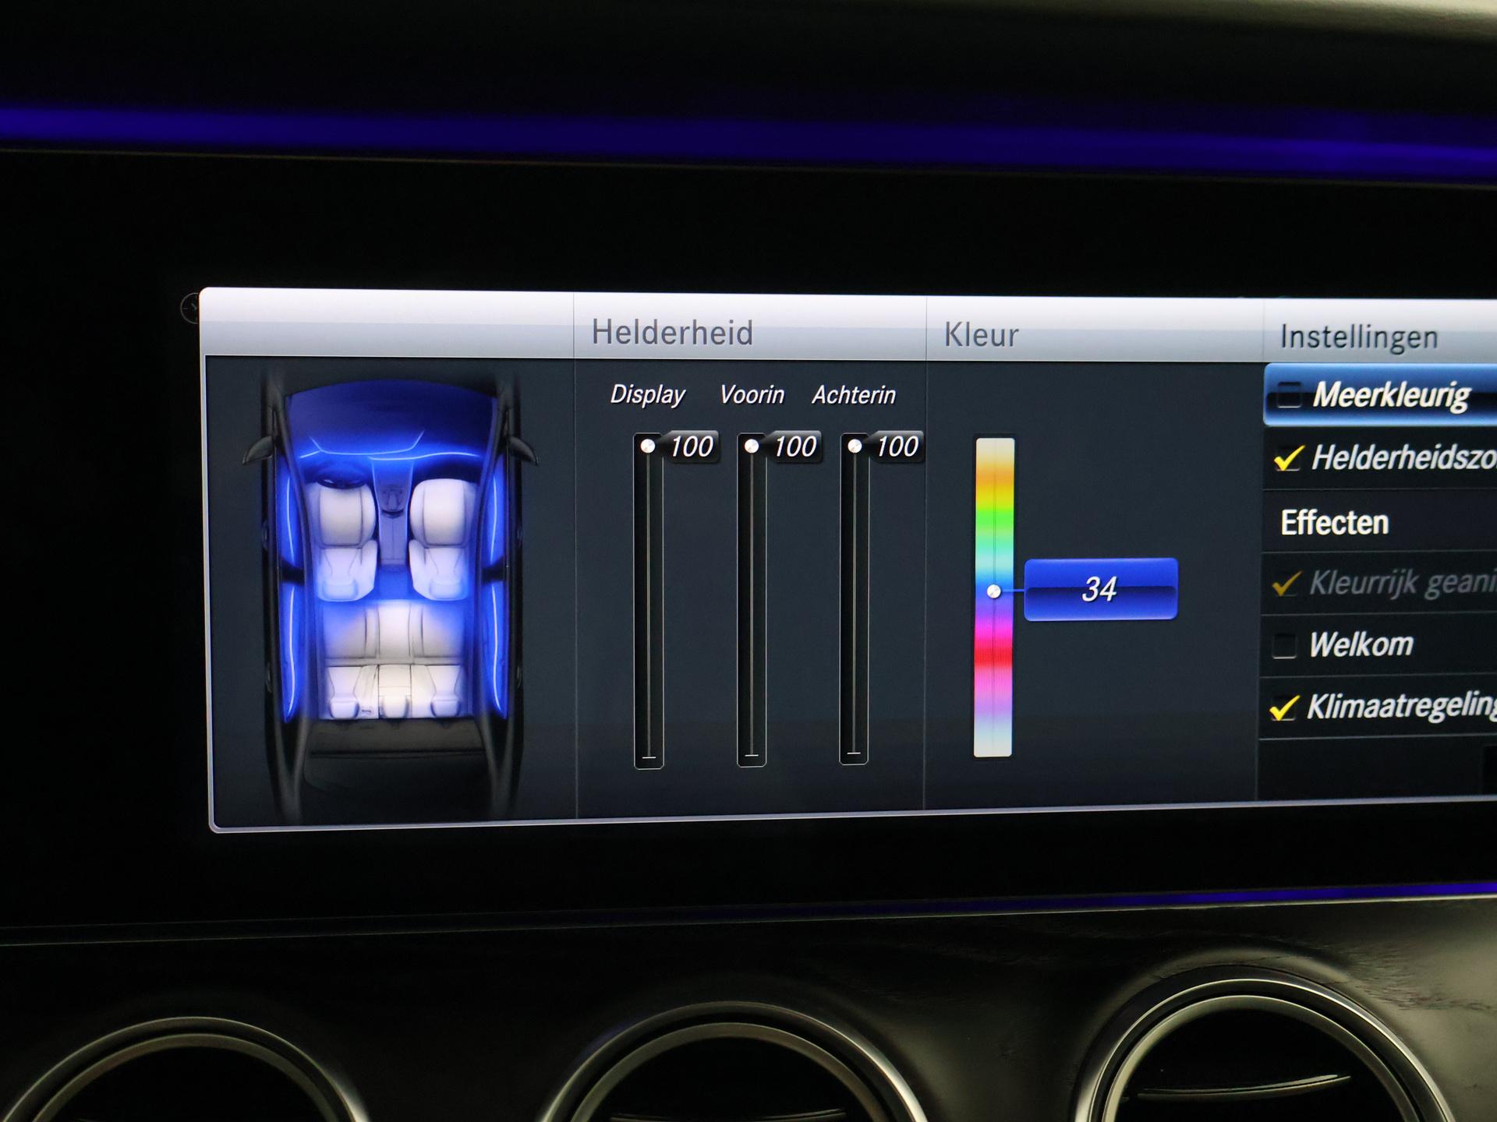The image size is (1497, 1122).
Task: Disable the Helderheidszones checkbox
Action: coord(1288,458)
